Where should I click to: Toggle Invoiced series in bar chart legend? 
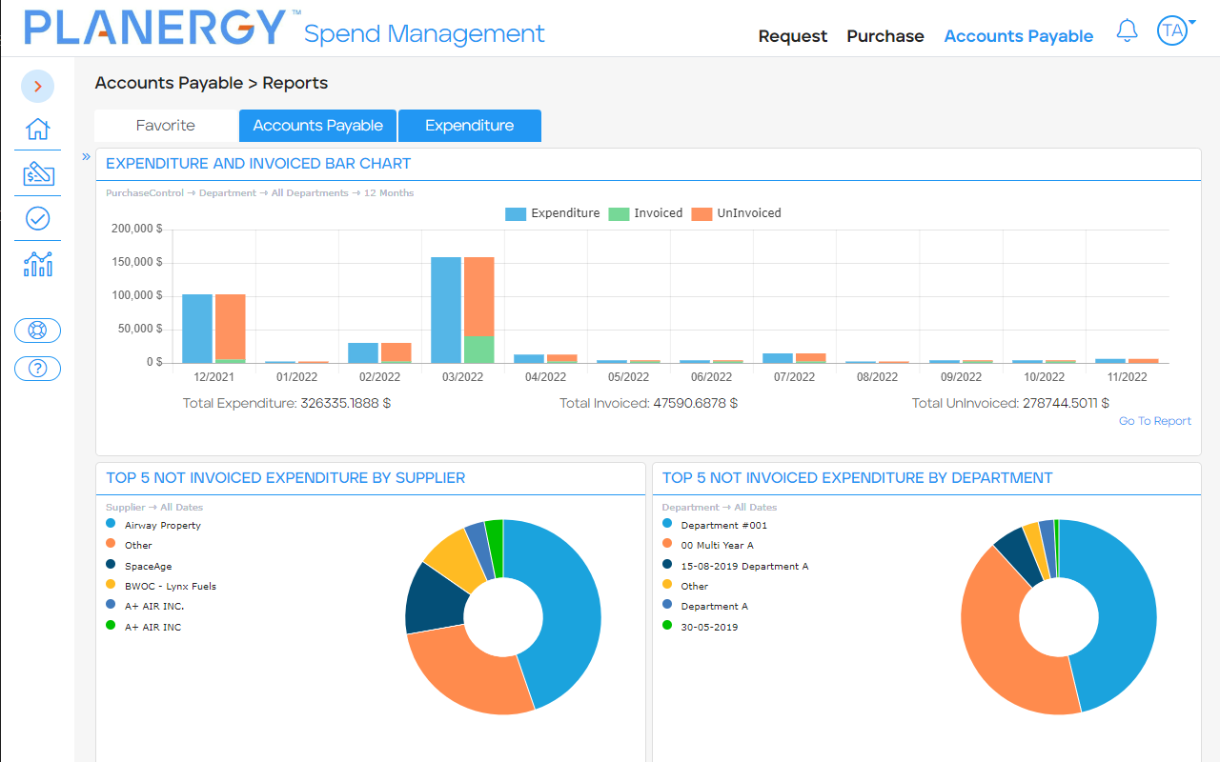(x=645, y=213)
